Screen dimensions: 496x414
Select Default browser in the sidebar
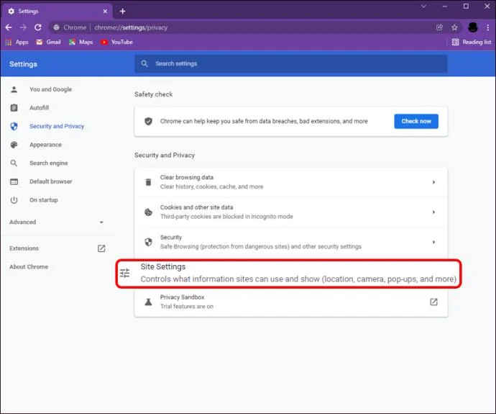pyautogui.click(x=50, y=181)
